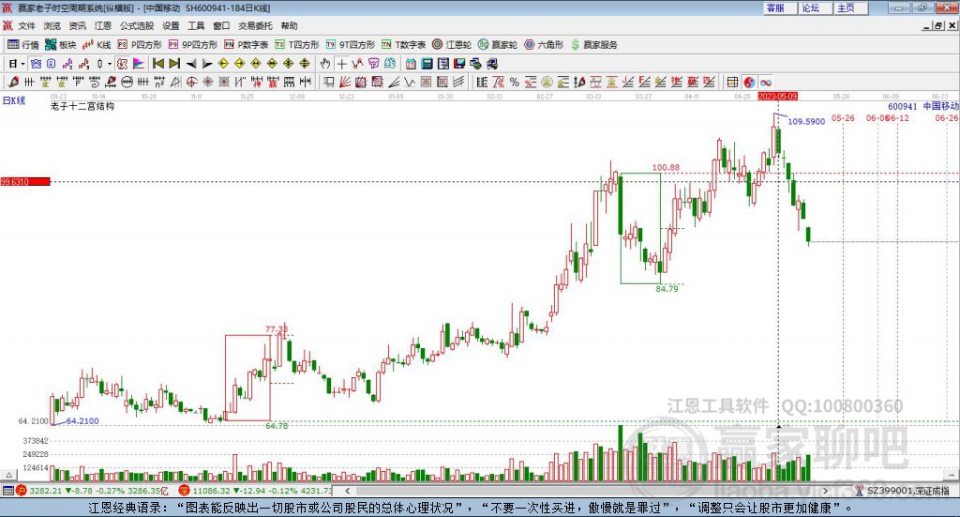Open the 9T四方形 tool
Image resolution: width=960 pixels, height=517 pixels.
(351, 45)
